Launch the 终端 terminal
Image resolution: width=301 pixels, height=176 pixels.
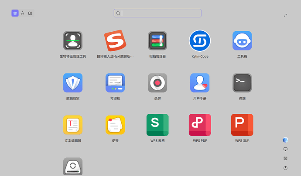(242, 83)
